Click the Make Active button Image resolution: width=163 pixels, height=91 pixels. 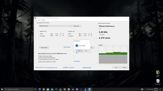(76, 26)
